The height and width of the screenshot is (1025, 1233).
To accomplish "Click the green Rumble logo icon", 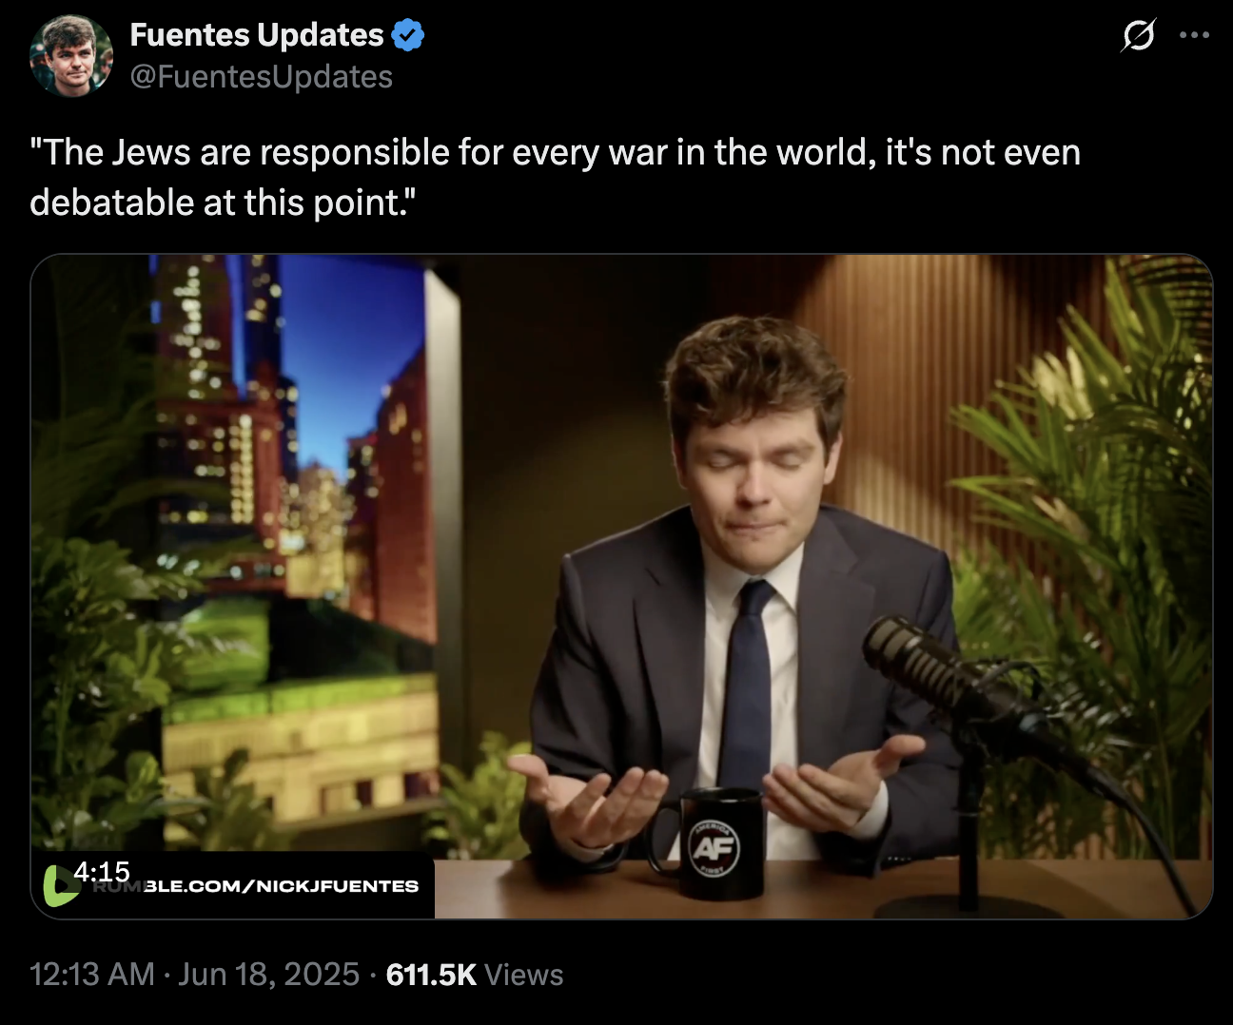I will pos(60,885).
